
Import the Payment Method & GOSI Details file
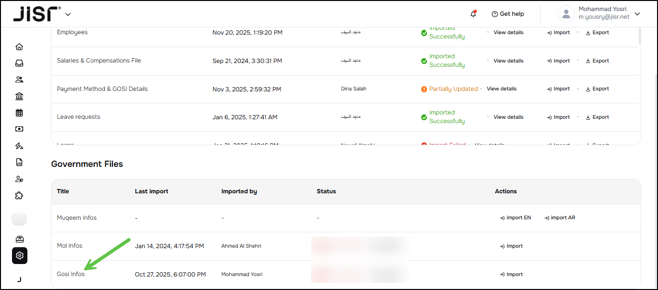(x=558, y=89)
